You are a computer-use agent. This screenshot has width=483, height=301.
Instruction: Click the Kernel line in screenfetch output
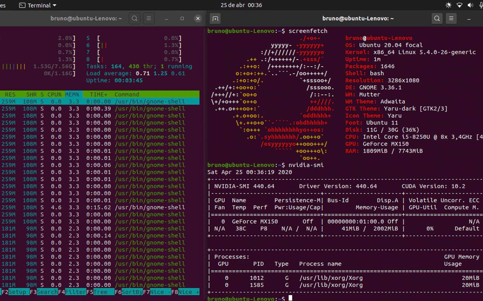tap(411, 52)
